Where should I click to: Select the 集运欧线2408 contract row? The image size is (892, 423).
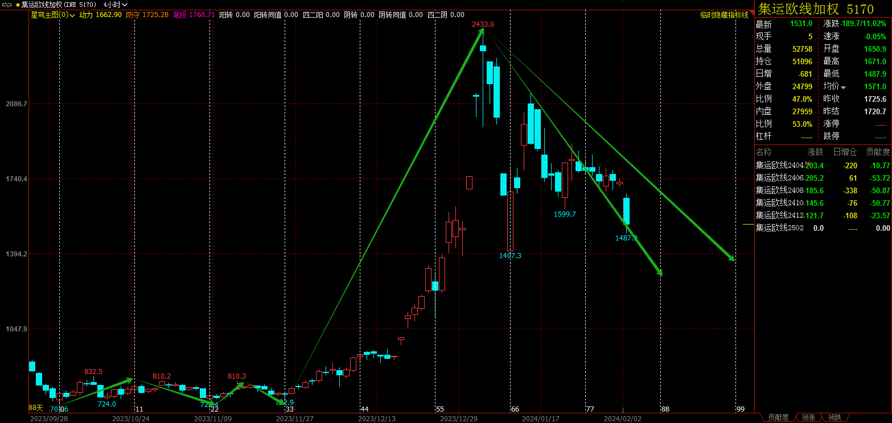pyautogui.click(x=823, y=190)
